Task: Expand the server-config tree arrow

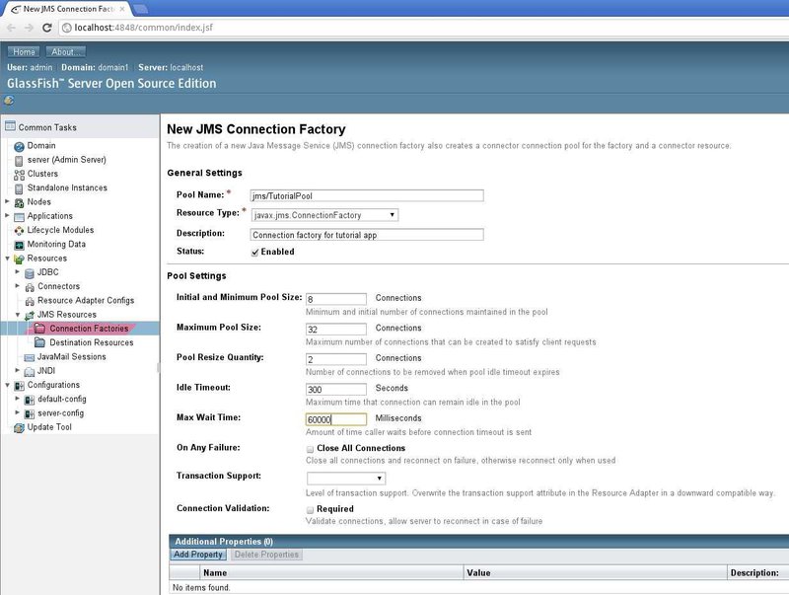Action: tap(18, 412)
